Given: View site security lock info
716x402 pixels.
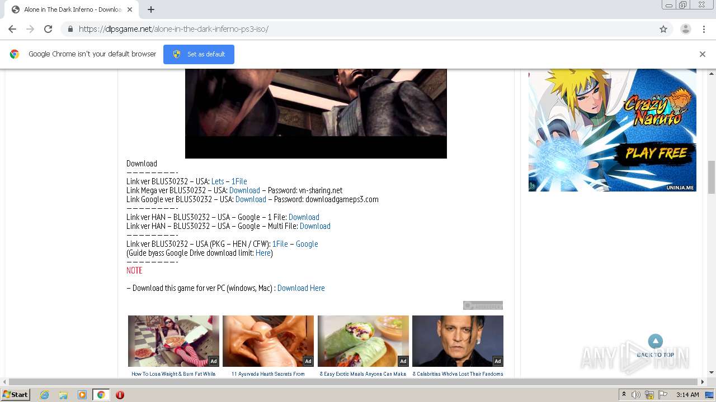Looking at the screenshot, I should tap(70, 29).
